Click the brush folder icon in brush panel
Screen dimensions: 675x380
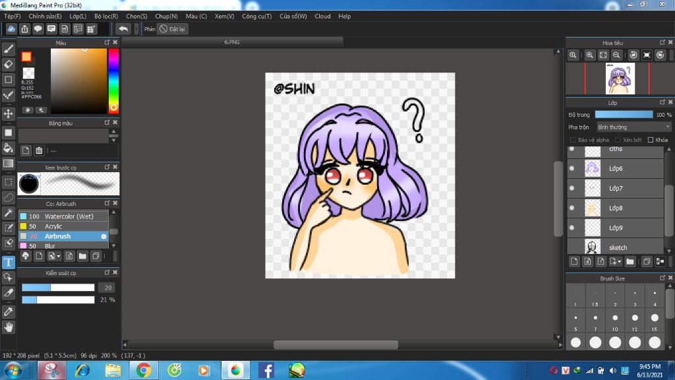[82, 257]
